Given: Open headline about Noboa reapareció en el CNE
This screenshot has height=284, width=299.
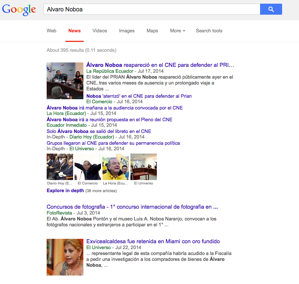Looking at the screenshot, I should 160,65.
